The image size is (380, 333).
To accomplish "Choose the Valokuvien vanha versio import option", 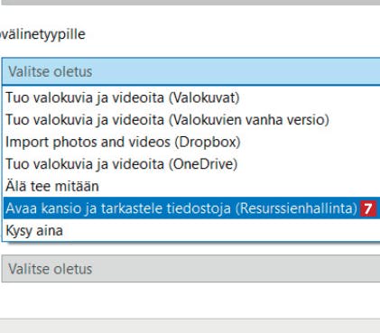I will (192, 120).
